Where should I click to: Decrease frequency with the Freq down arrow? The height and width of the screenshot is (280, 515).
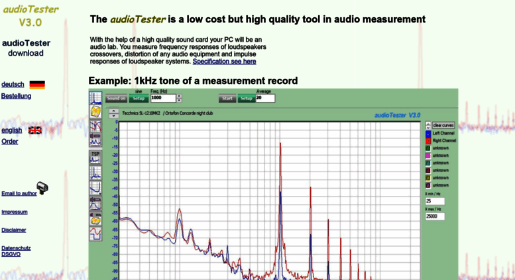tap(179, 101)
